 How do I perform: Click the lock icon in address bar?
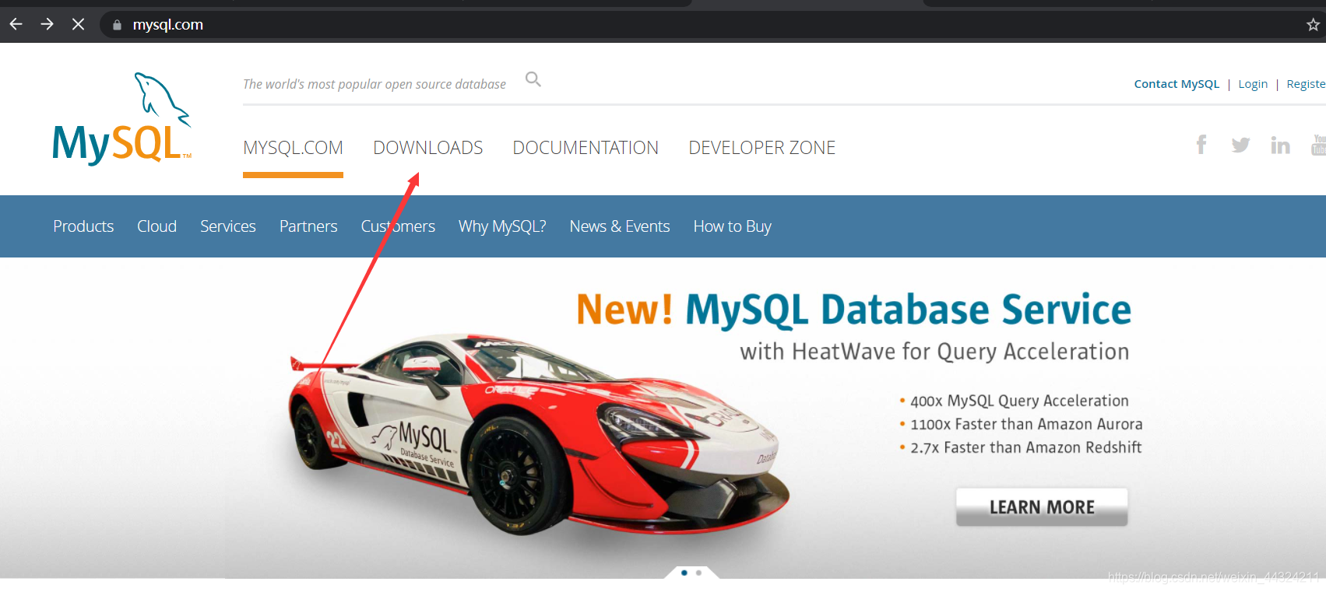(x=117, y=25)
